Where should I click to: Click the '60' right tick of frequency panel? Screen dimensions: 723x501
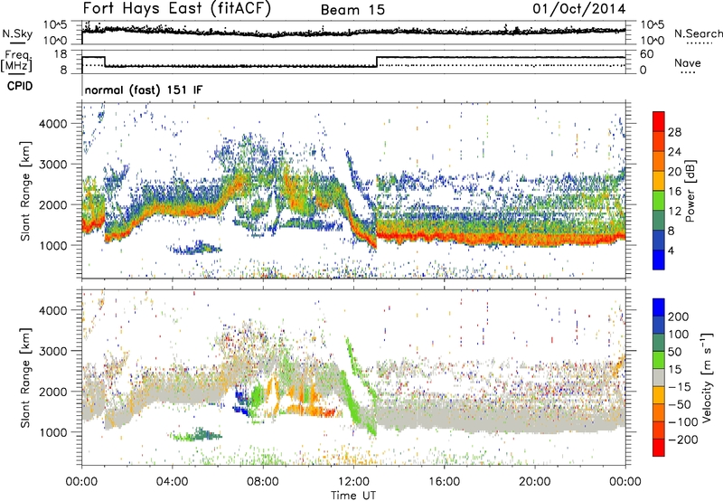point(647,54)
